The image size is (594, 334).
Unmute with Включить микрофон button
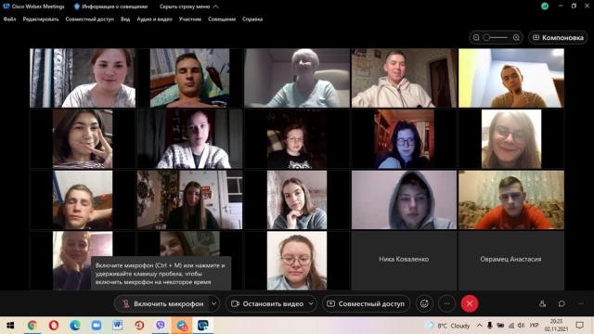point(162,303)
